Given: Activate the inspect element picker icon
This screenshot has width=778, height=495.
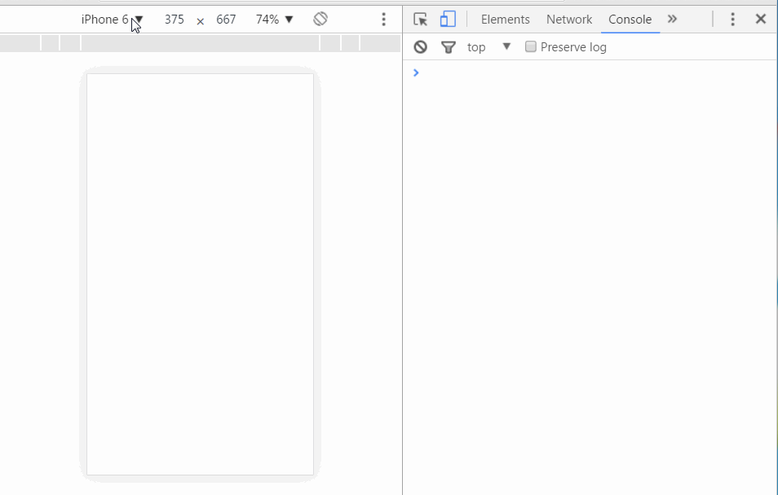Looking at the screenshot, I should tap(421, 20).
